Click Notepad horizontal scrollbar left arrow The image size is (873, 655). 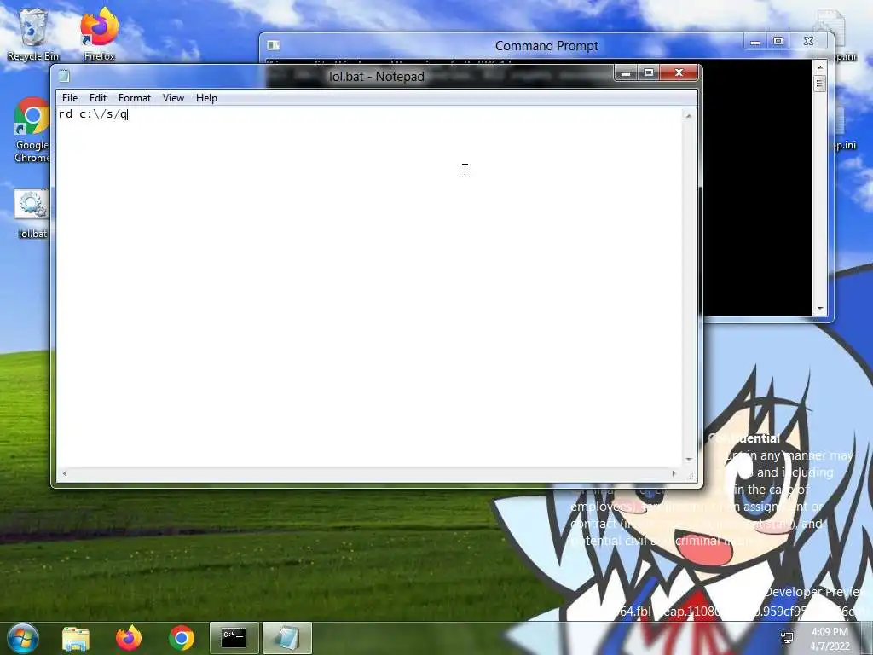point(65,473)
